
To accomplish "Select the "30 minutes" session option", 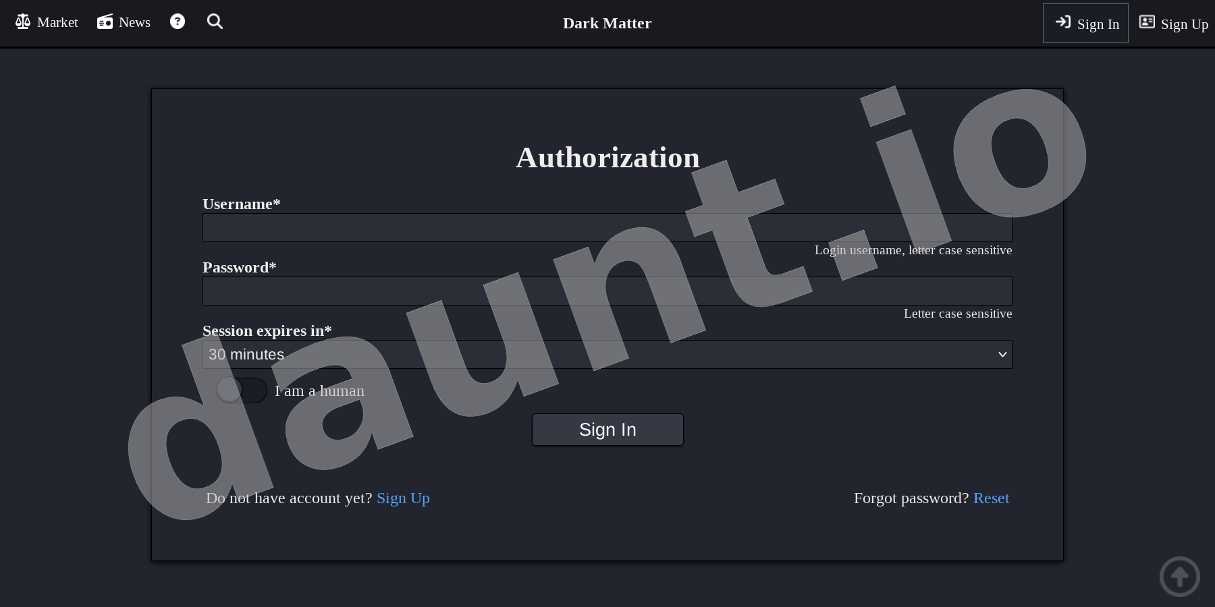I will [x=246, y=355].
